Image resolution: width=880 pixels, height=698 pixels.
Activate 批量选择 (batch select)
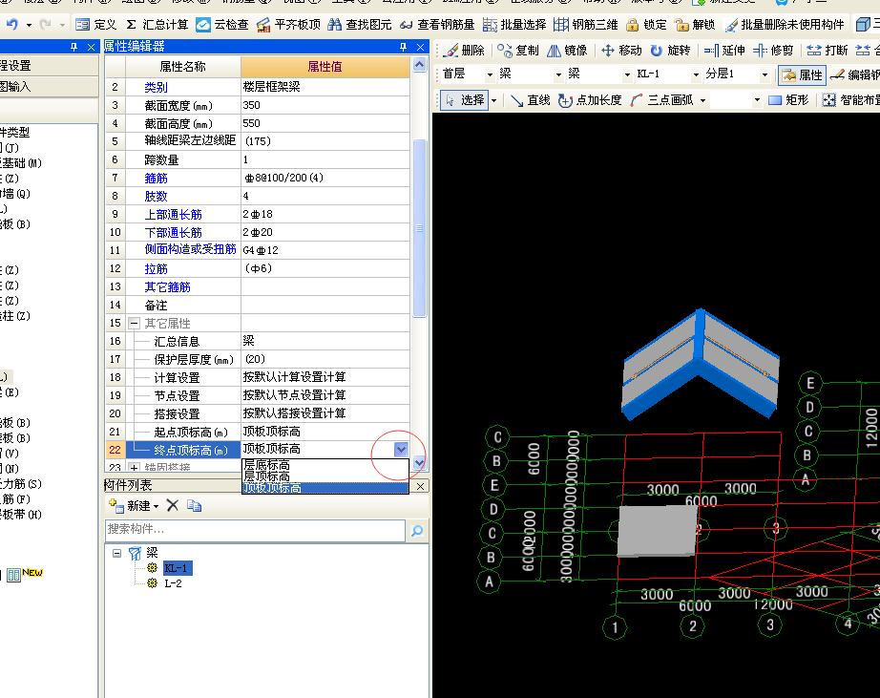(514, 24)
